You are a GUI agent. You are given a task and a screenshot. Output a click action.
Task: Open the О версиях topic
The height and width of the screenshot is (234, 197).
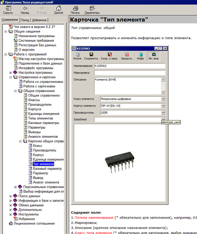point(26,50)
